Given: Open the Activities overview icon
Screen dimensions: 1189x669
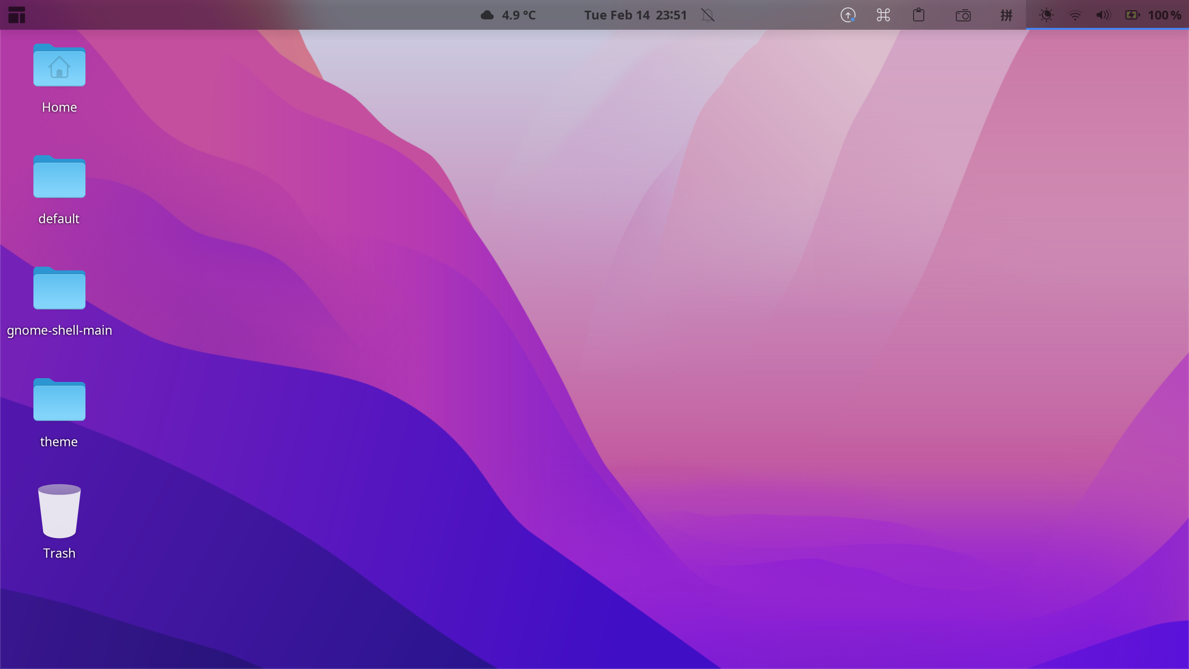Looking at the screenshot, I should pos(17,15).
